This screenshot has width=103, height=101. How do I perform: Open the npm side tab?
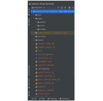[x=29, y=93]
